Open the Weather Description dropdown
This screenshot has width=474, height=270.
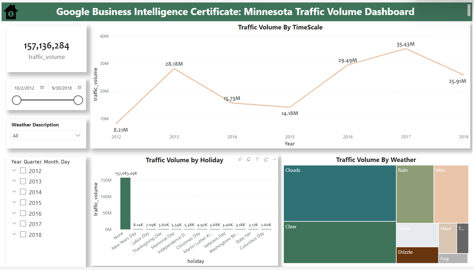coord(78,135)
